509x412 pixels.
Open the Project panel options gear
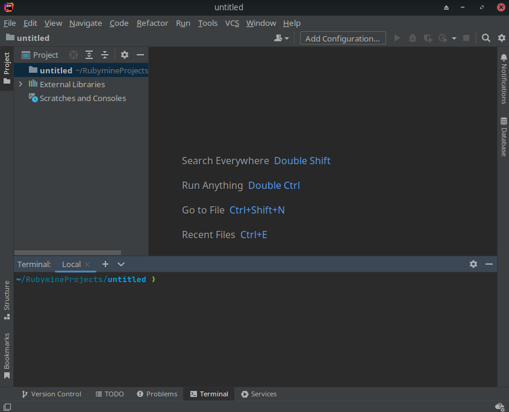click(x=125, y=55)
